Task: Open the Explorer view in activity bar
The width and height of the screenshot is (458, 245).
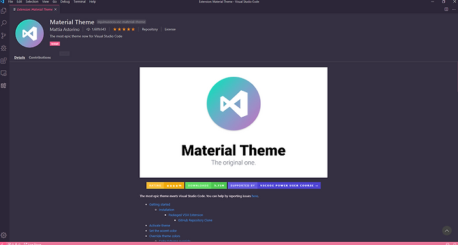Action: (4, 11)
